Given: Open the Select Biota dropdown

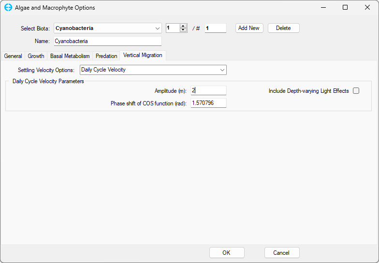Looking at the screenshot, I should click(158, 28).
